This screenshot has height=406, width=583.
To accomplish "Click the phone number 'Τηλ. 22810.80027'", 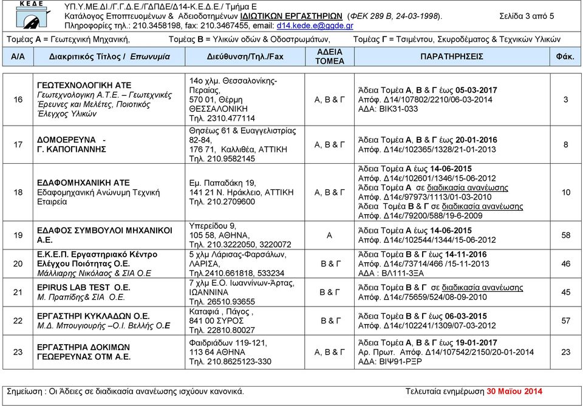I will coord(222,330).
